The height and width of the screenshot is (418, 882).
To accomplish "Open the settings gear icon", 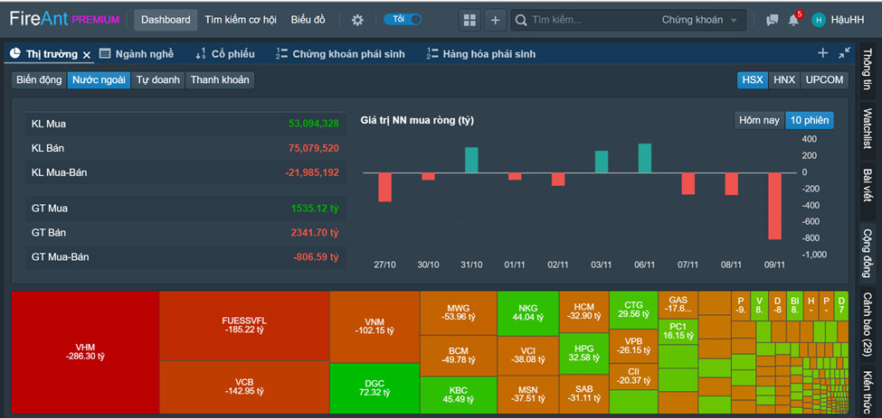I will coord(357,20).
